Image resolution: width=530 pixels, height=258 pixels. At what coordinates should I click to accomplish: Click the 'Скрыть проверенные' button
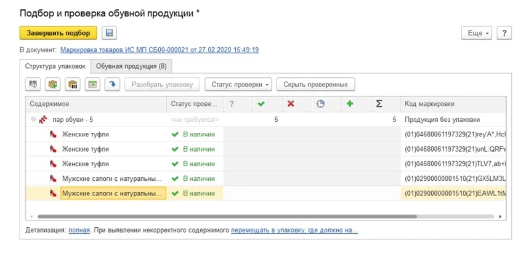point(315,84)
